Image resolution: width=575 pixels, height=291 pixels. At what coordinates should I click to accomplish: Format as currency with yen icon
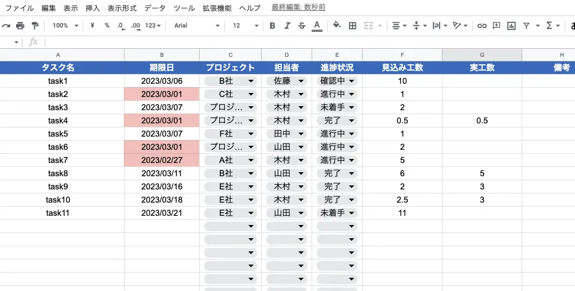(92, 25)
